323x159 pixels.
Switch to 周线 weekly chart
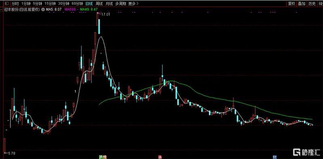click(x=99, y=4)
